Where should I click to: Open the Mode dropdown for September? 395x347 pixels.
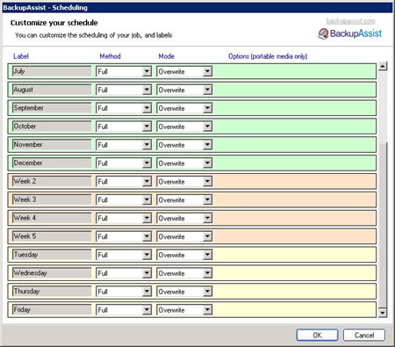[184, 108]
